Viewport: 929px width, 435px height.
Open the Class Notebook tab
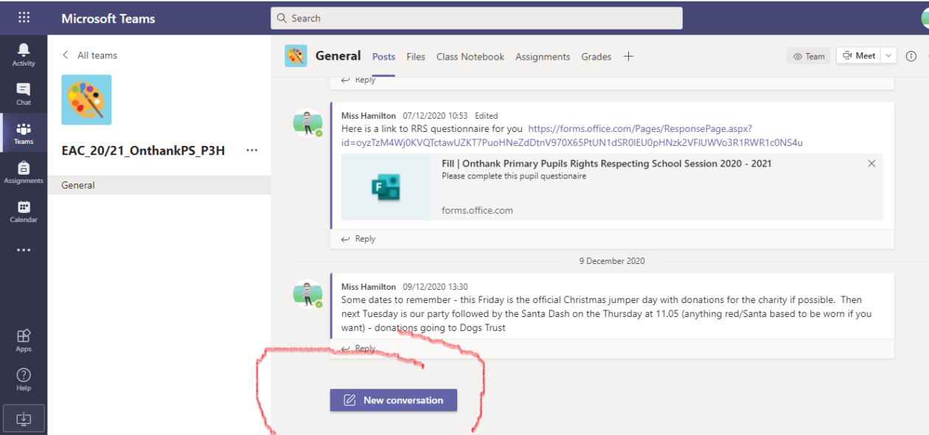(x=470, y=57)
